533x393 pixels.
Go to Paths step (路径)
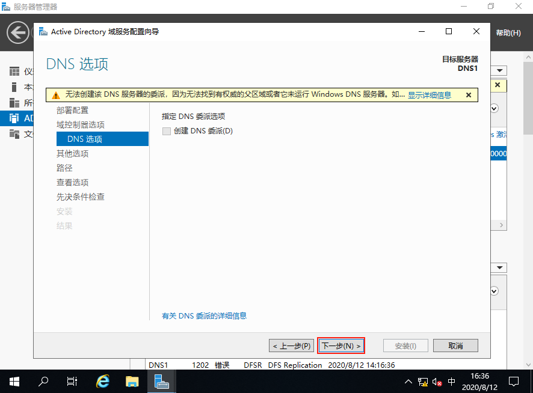click(64, 168)
